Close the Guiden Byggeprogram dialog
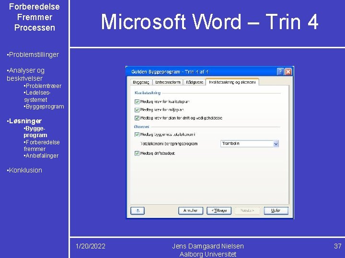345x258 pixels. coord(288,72)
